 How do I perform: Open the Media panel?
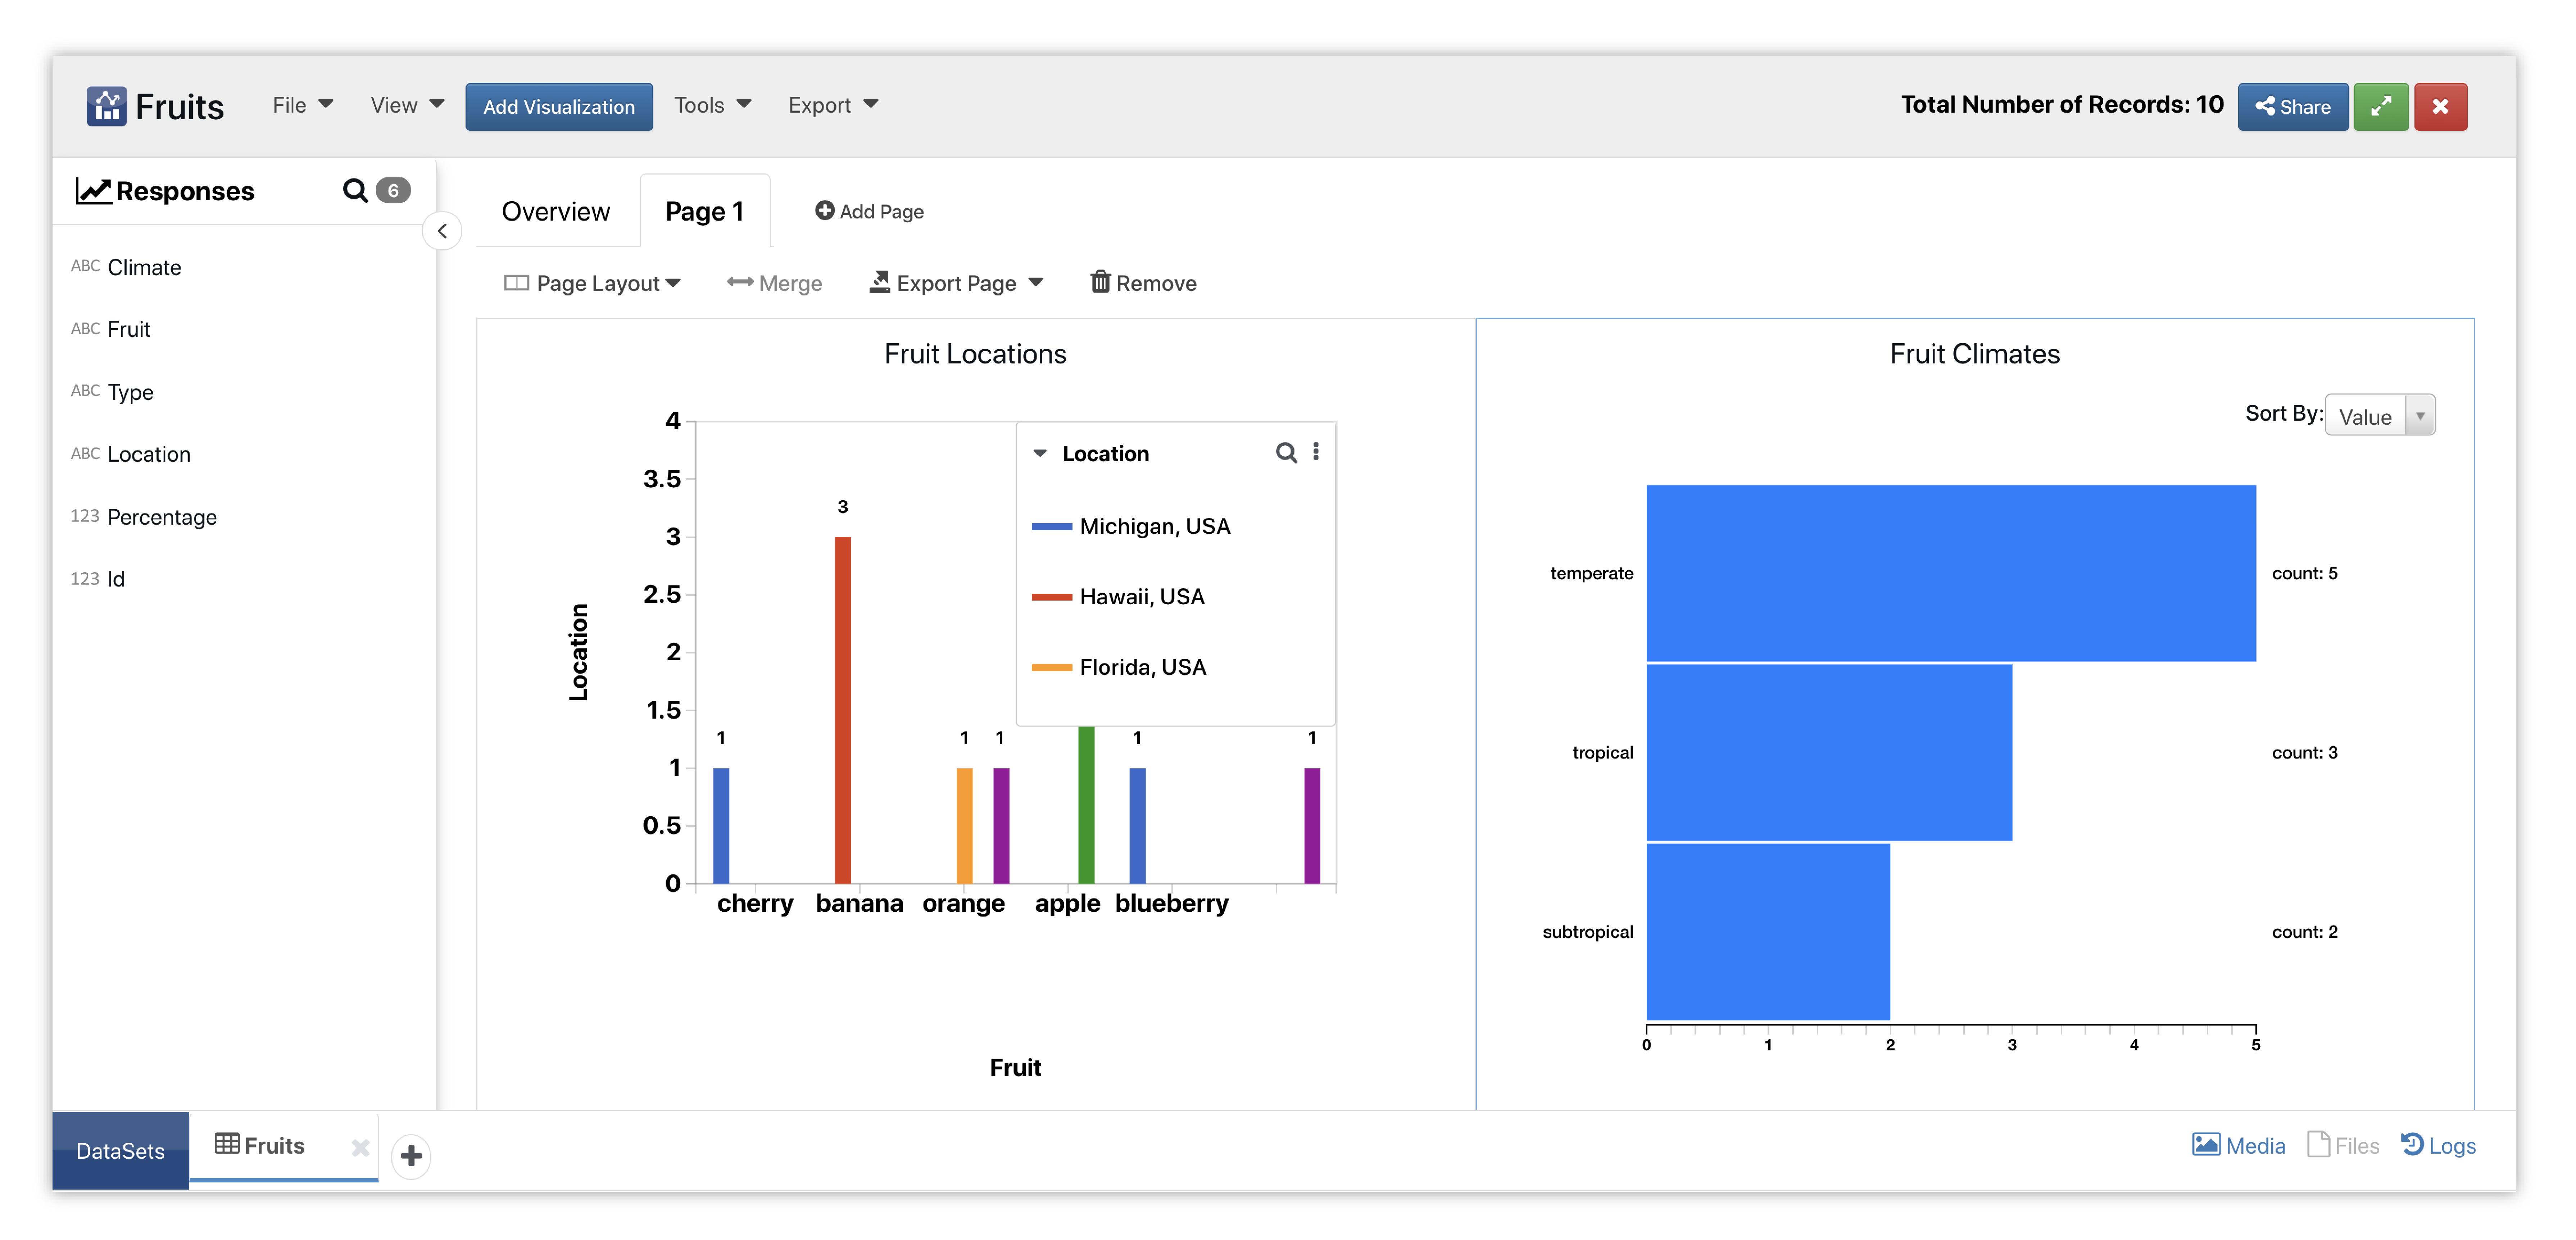click(x=2238, y=1145)
